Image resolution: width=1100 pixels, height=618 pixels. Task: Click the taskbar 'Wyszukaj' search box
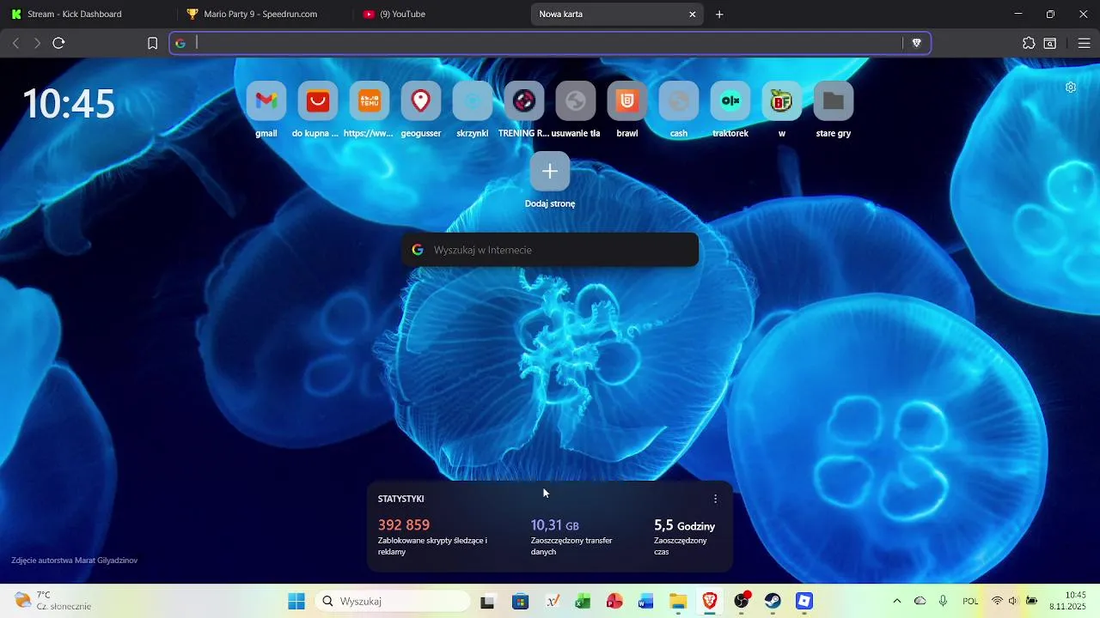click(393, 601)
